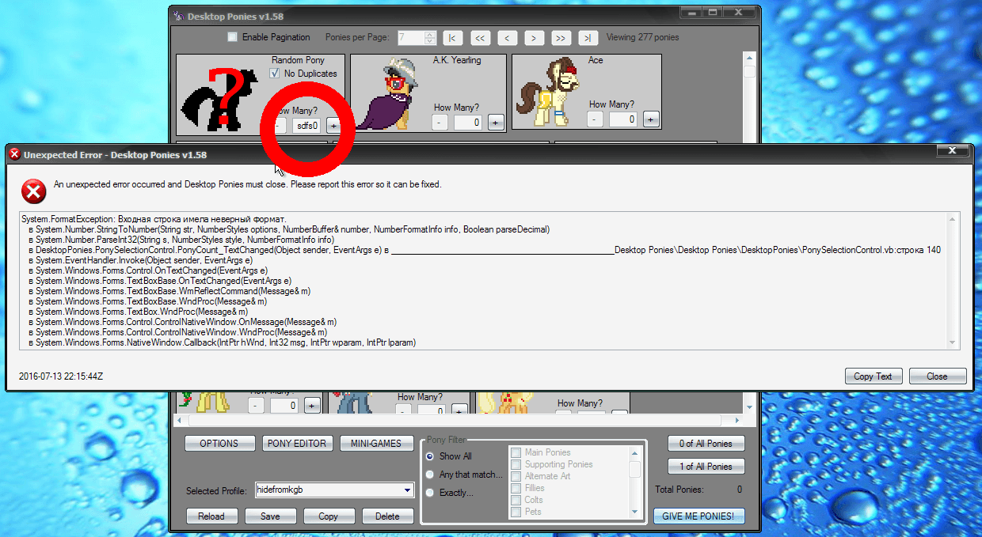Go to next pony page with >
This screenshot has height=537, width=982.
pos(534,37)
